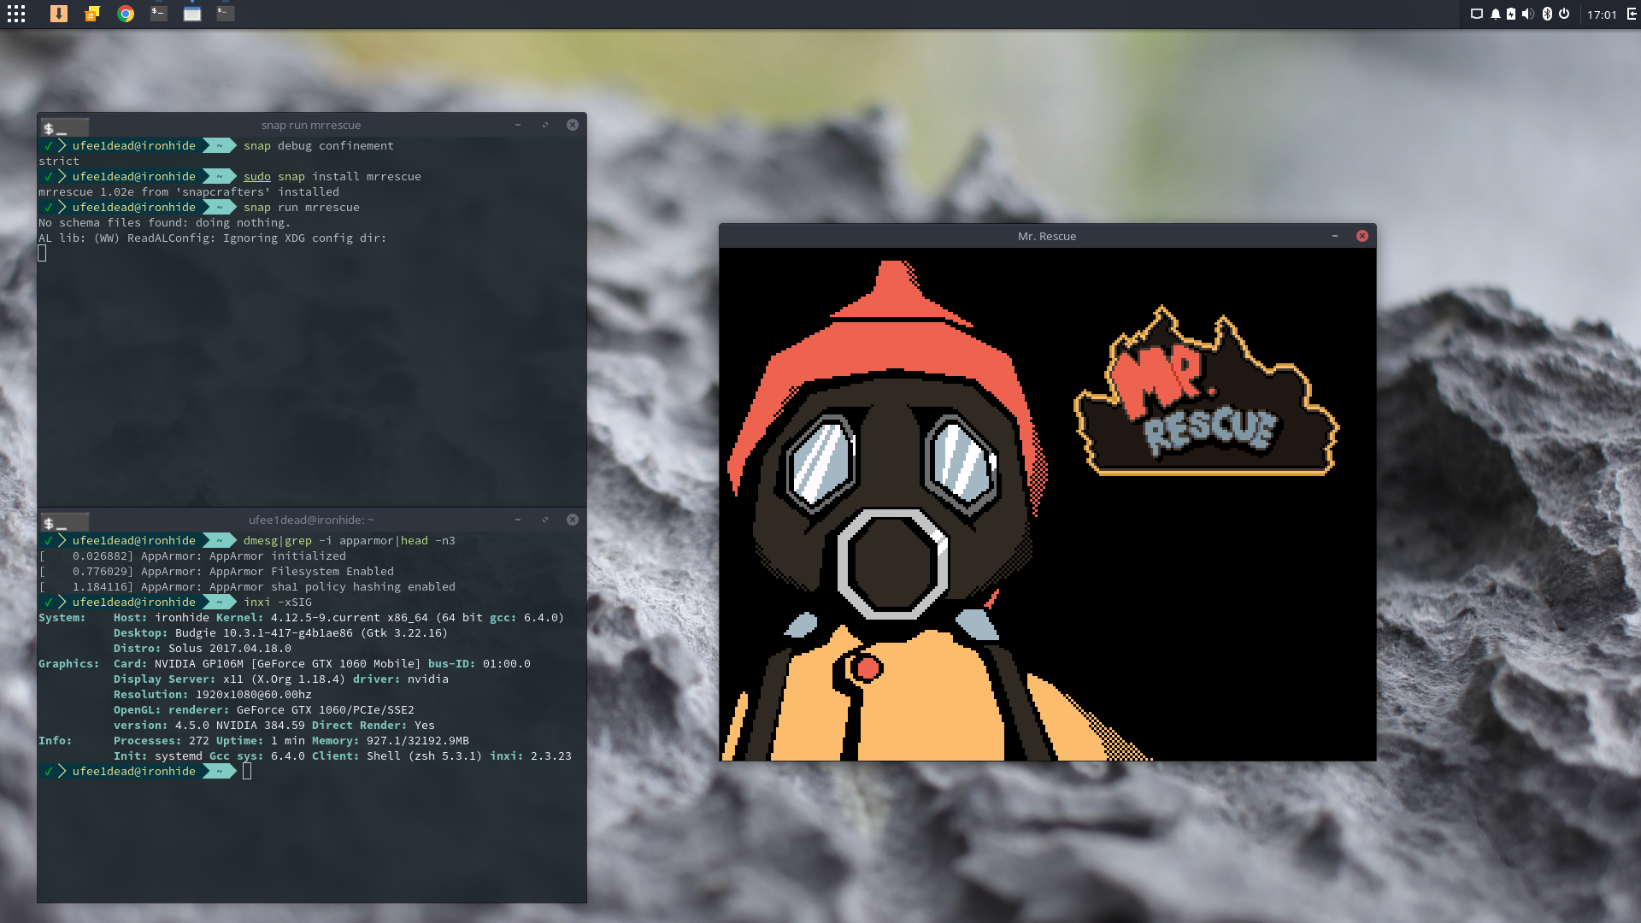Click the 'System:' heading in inxi output
The image size is (1641, 923).
[62, 618]
